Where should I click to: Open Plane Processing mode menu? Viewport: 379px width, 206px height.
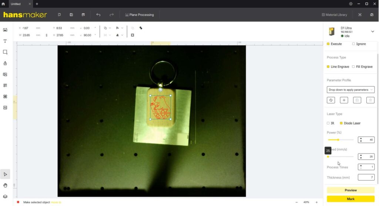click(140, 15)
